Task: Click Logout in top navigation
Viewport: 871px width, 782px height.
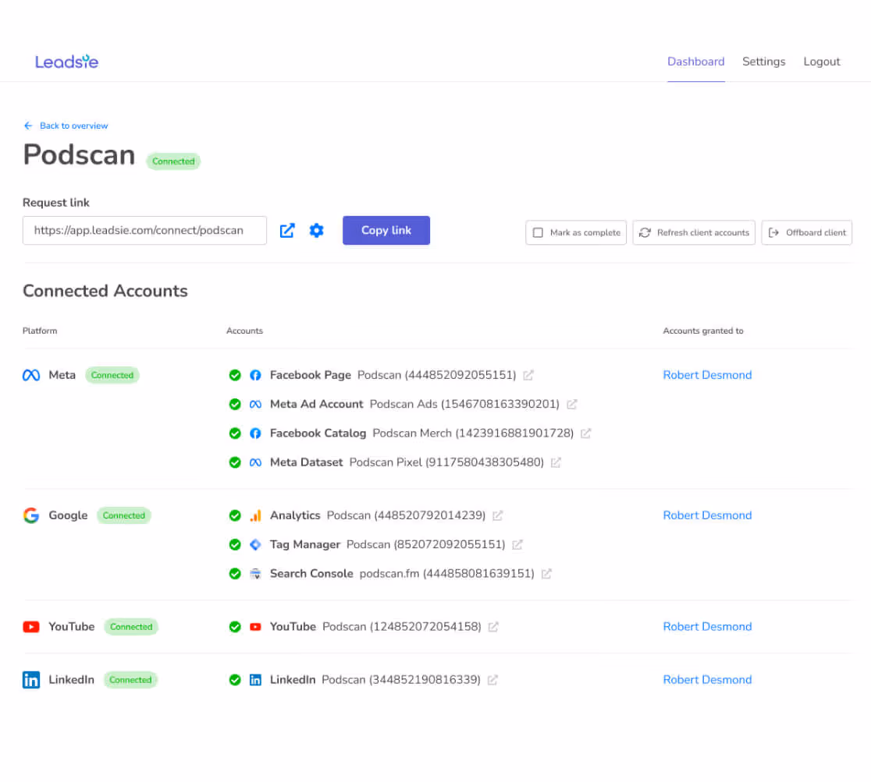Action: coord(821,62)
